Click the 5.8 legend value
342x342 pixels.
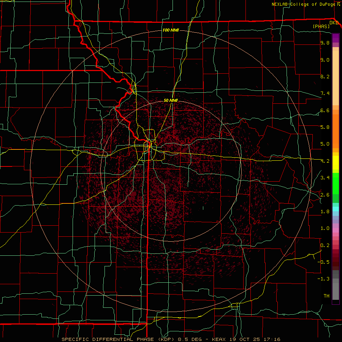click(x=325, y=127)
